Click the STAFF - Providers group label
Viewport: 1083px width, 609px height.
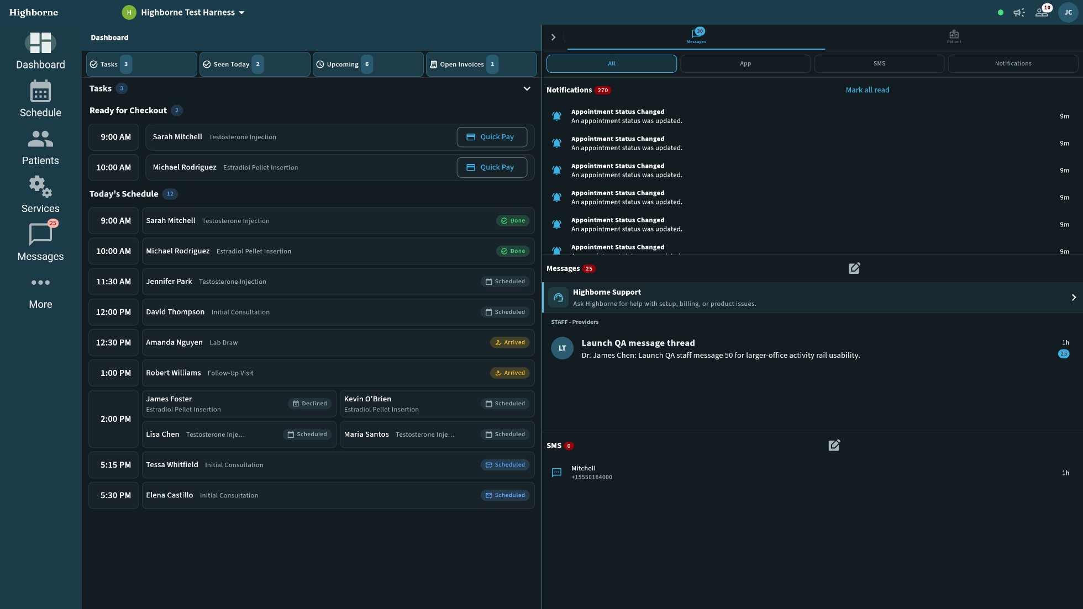tap(575, 322)
